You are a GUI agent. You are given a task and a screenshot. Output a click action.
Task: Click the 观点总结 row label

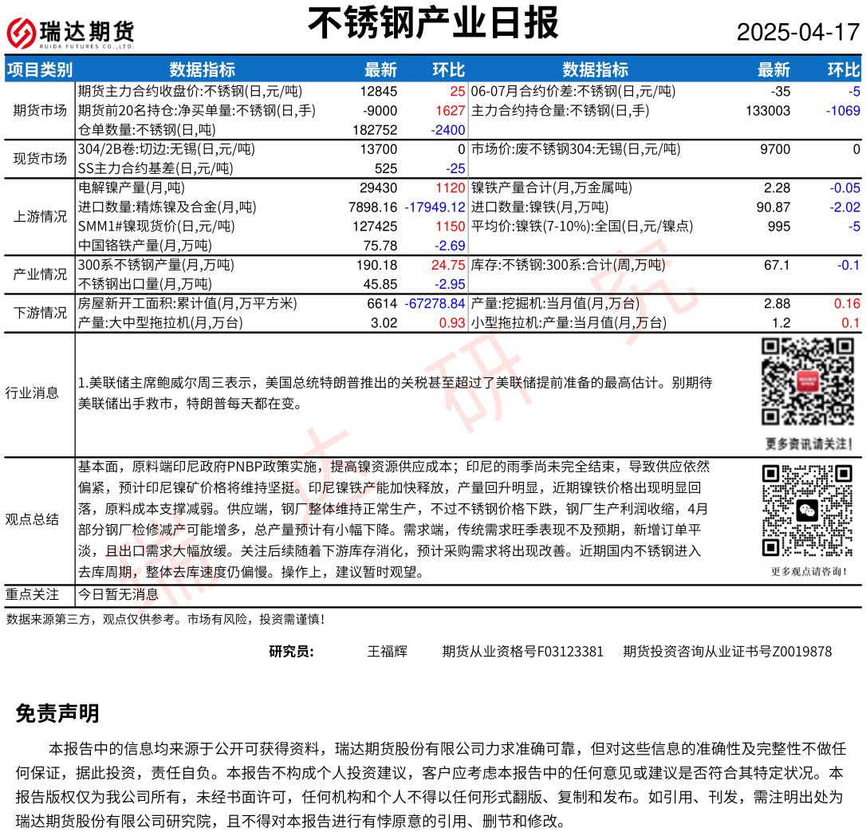[32, 519]
